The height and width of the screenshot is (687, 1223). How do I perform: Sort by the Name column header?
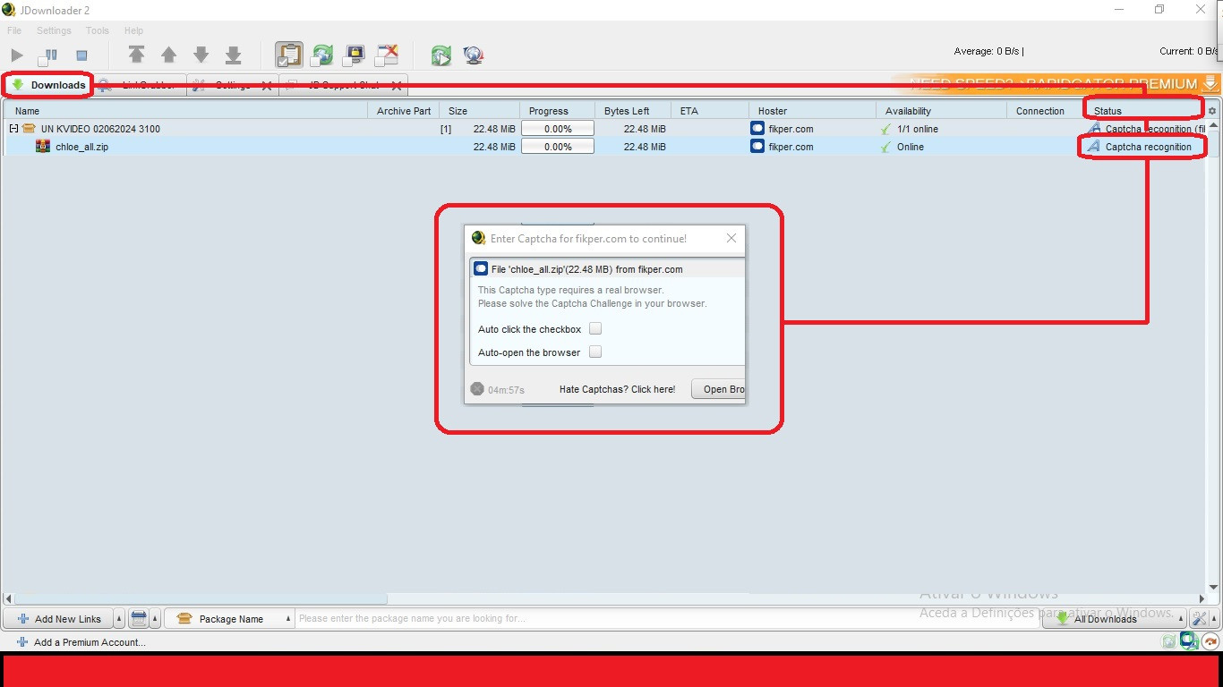[185, 111]
